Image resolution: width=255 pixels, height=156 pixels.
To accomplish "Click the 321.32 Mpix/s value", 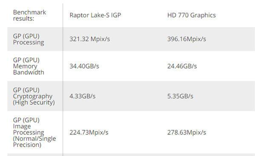I will click(90, 39).
